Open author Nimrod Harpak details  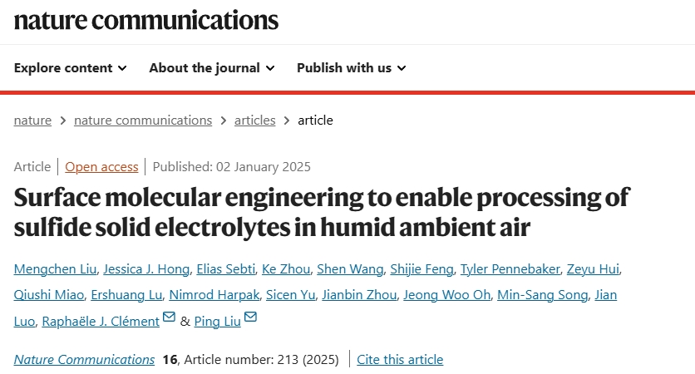click(x=214, y=295)
